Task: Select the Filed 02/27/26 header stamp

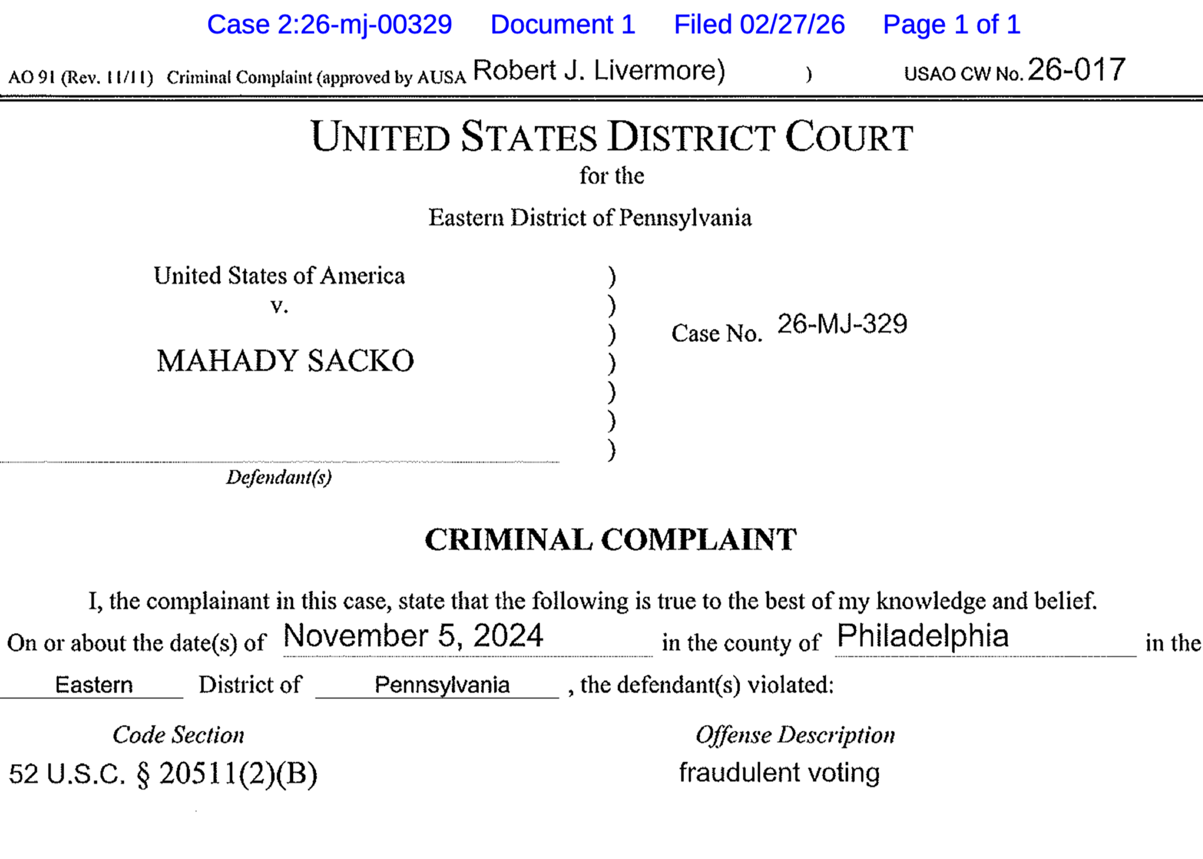Action: (759, 25)
